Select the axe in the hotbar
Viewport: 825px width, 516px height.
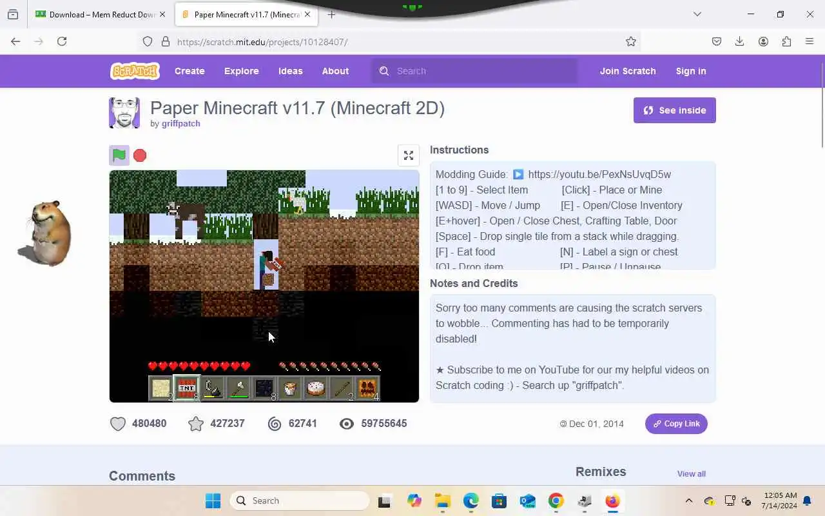pyautogui.click(x=238, y=388)
